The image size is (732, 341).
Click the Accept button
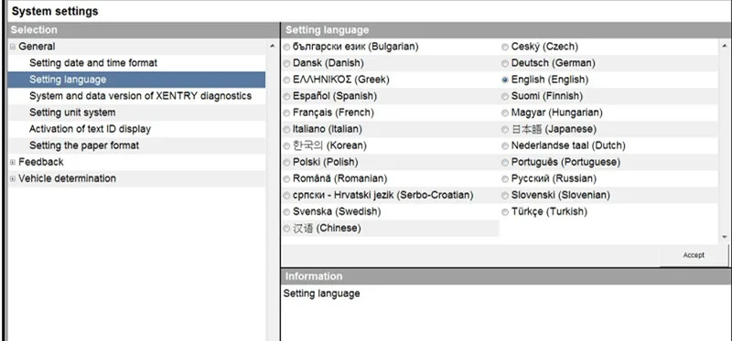click(694, 255)
